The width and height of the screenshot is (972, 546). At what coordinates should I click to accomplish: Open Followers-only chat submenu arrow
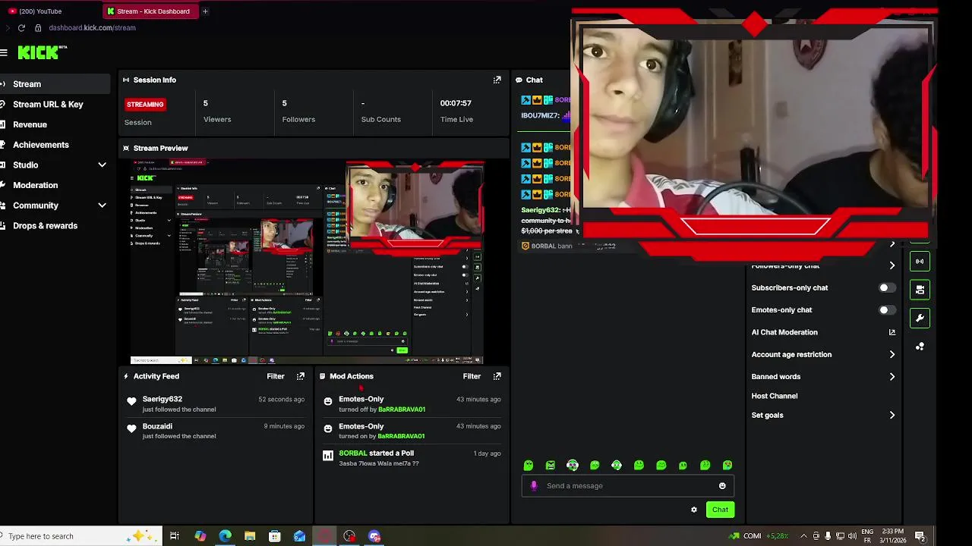(892, 265)
